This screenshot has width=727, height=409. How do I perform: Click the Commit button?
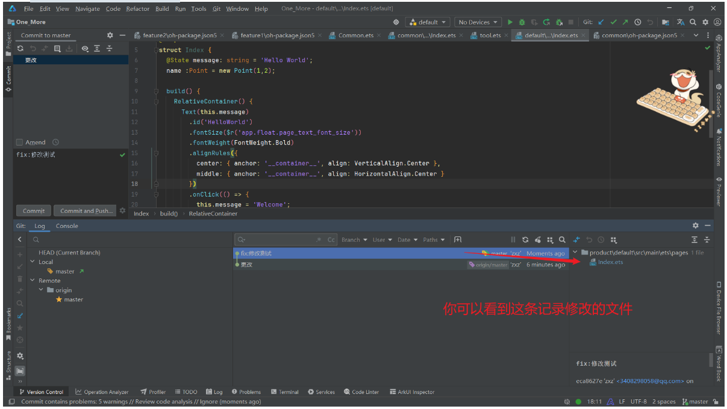point(33,211)
